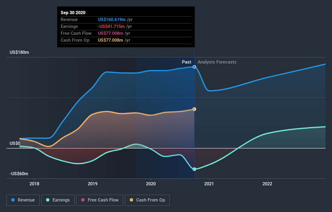The image size is (332, 212).
Task: Click the Sep 30 2020 tooltip date
Action: (73, 13)
